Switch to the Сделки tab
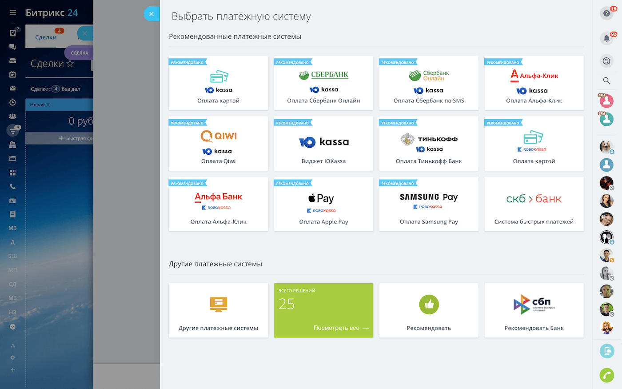The width and height of the screenshot is (622, 389). [46, 37]
